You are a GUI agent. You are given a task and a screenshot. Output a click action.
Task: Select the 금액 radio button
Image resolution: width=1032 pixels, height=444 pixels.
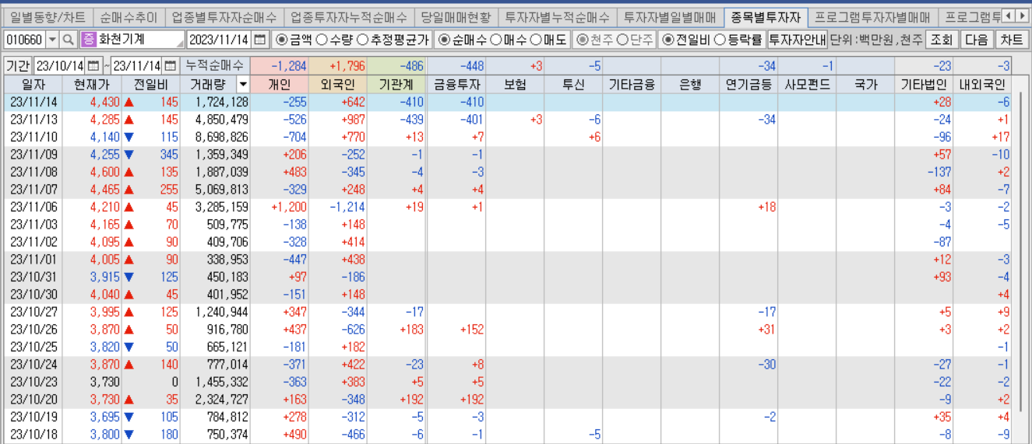282,40
